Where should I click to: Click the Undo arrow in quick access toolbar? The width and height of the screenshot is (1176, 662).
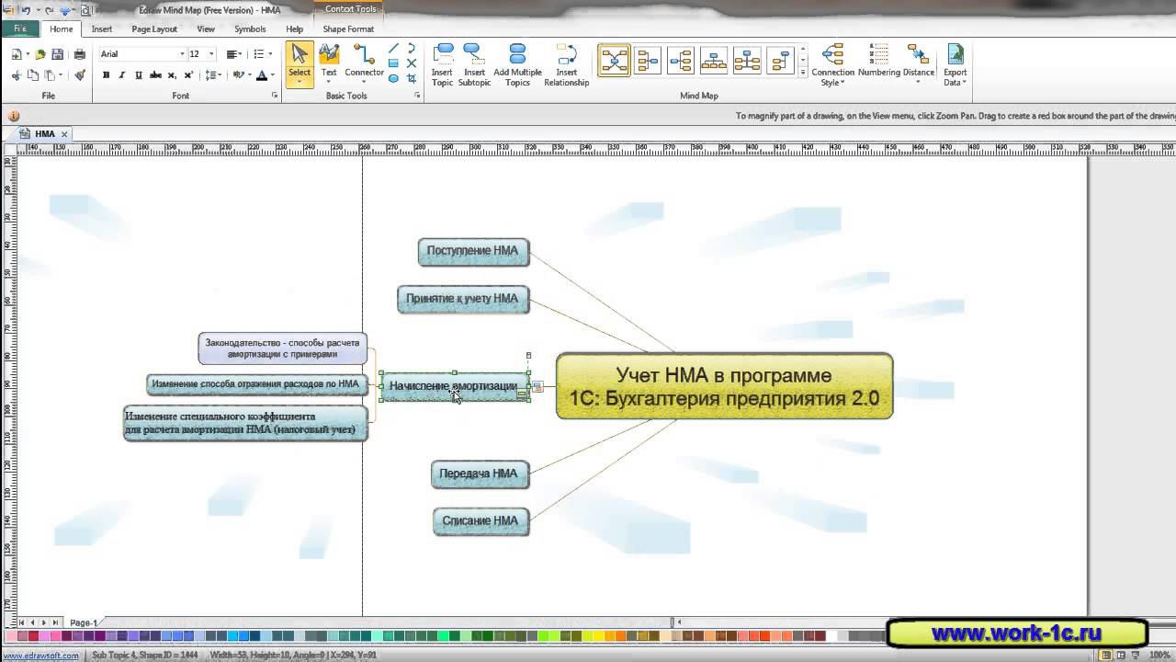pos(27,10)
